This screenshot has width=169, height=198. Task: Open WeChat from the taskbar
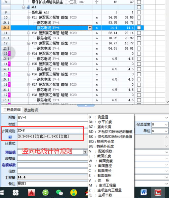(x=59, y=193)
